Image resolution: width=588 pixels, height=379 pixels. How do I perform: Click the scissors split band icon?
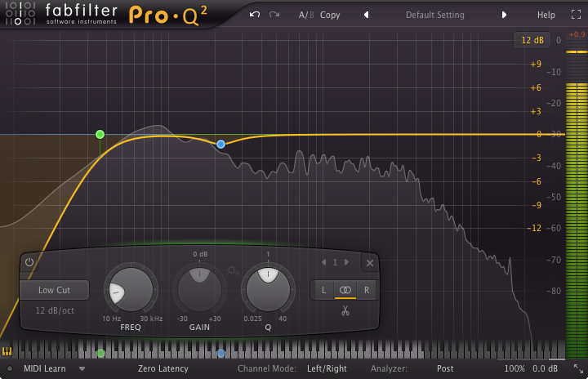(x=345, y=310)
